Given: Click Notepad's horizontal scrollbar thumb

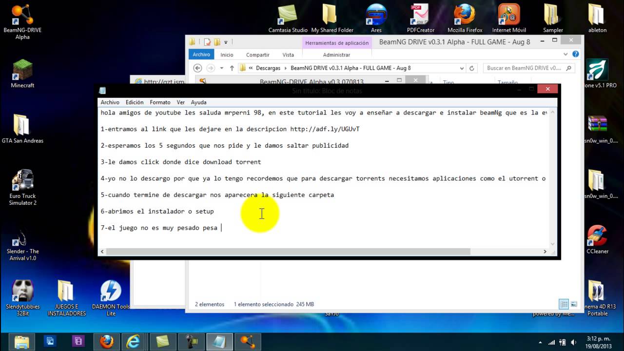Looking at the screenshot, I should coord(288,252).
